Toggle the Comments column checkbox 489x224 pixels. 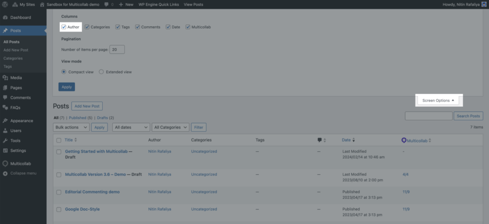click(137, 27)
